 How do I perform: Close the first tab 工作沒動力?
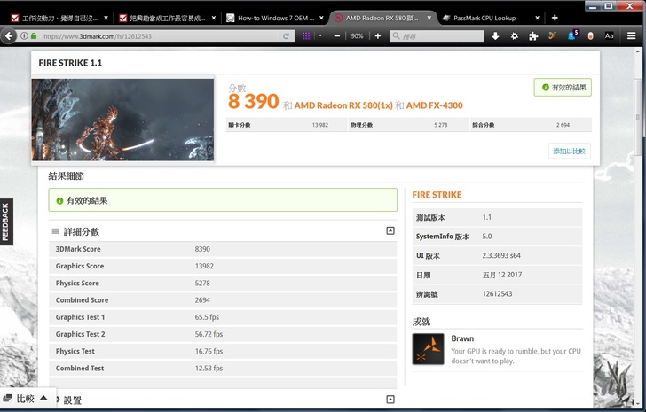[x=106, y=18]
